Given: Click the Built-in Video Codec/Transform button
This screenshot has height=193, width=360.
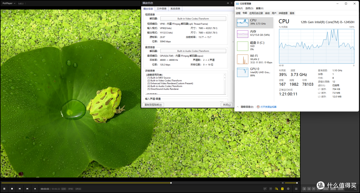Looking at the screenshot, I should pyautogui.click(x=193, y=19).
